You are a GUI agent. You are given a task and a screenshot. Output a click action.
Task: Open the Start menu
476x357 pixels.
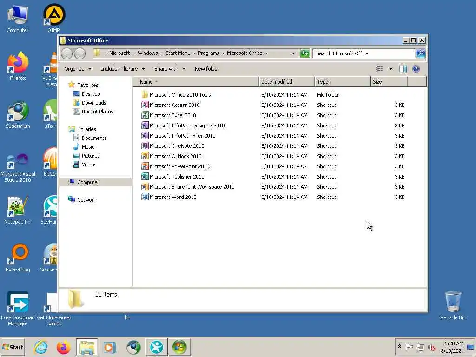pyautogui.click(x=13, y=347)
